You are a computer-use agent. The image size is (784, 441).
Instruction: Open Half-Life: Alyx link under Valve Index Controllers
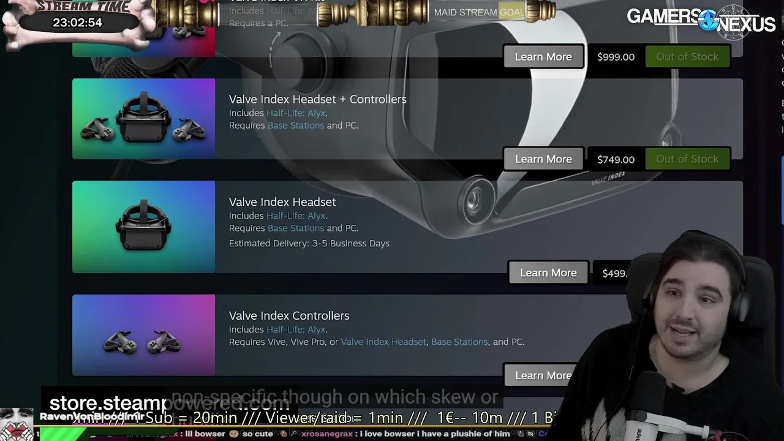tap(296, 330)
